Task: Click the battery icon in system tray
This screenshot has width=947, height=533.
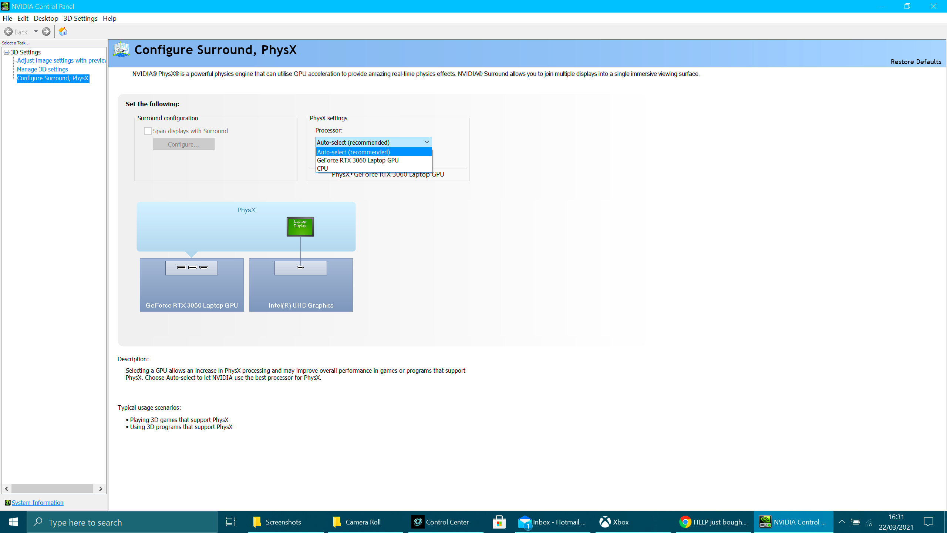Action: (855, 522)
